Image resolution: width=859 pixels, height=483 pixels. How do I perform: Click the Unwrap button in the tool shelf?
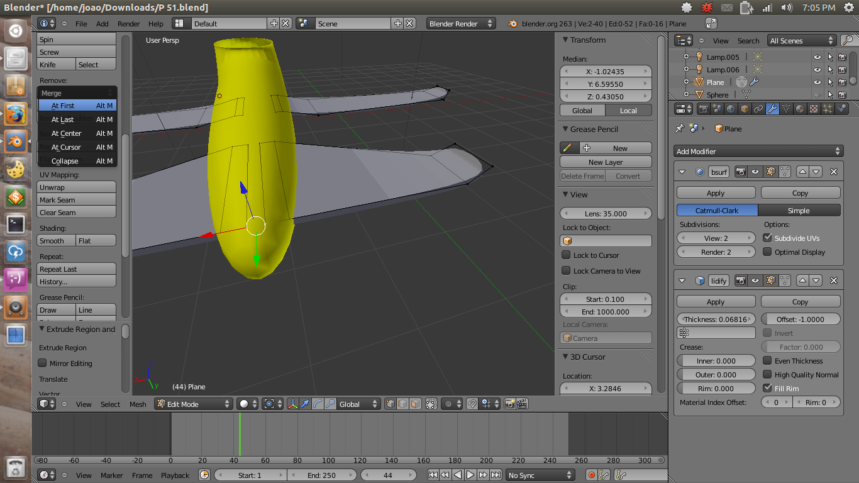pos(76,188)
